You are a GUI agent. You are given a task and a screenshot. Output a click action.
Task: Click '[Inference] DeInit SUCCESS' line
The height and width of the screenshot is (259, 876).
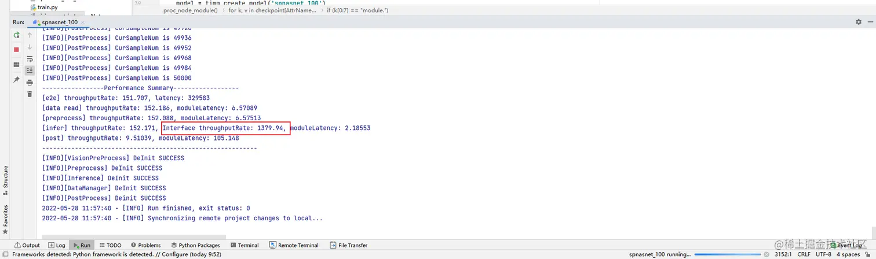(100, 178)
